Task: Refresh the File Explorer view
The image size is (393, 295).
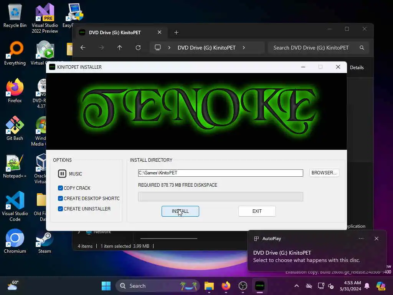Action: [x=138, y=48]
